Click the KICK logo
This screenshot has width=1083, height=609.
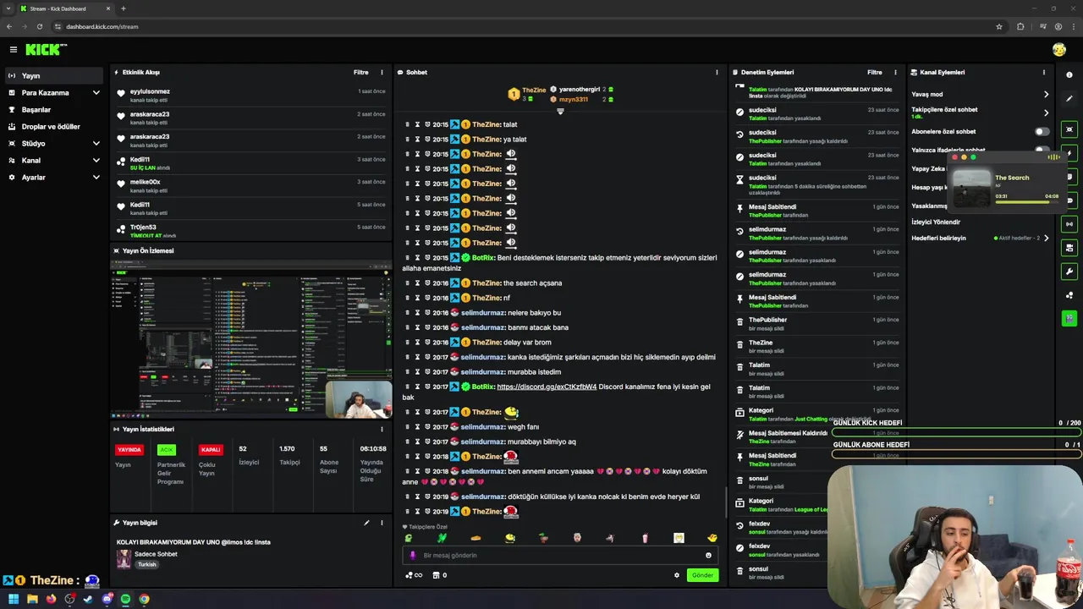click(x=46, y=50)
